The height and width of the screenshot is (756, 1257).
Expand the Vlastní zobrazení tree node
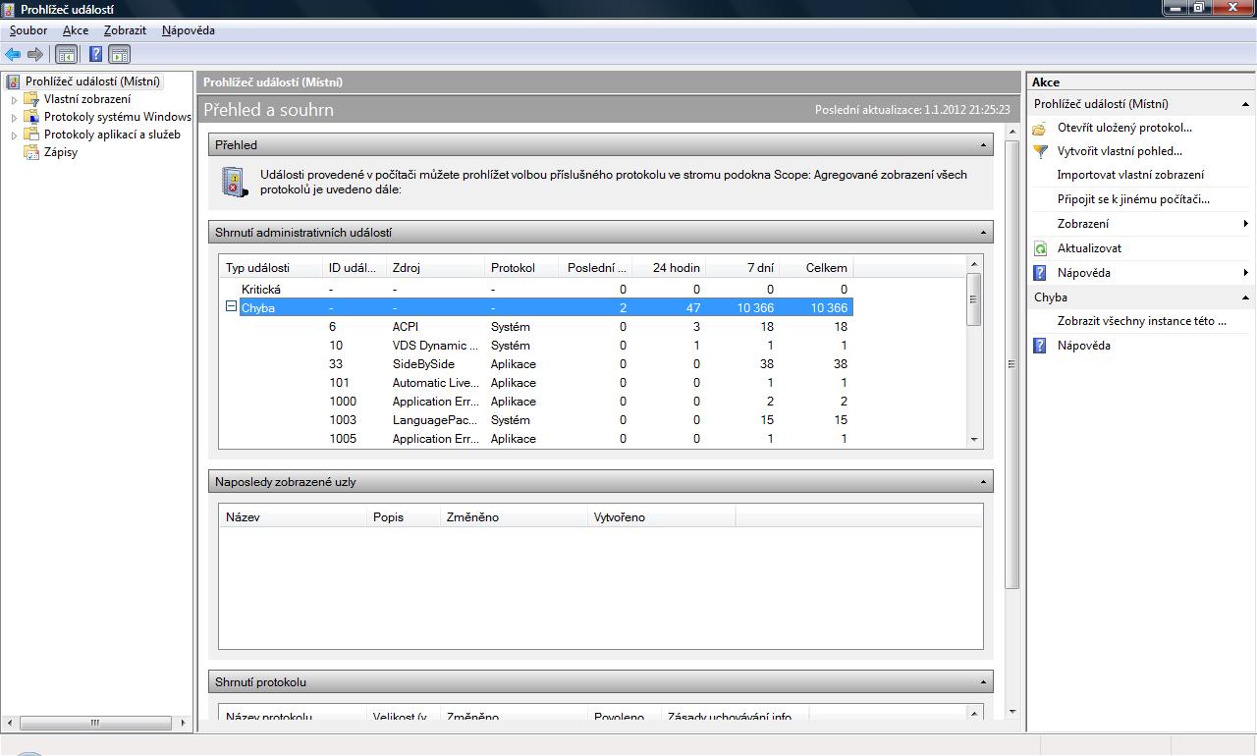(14, 99)
